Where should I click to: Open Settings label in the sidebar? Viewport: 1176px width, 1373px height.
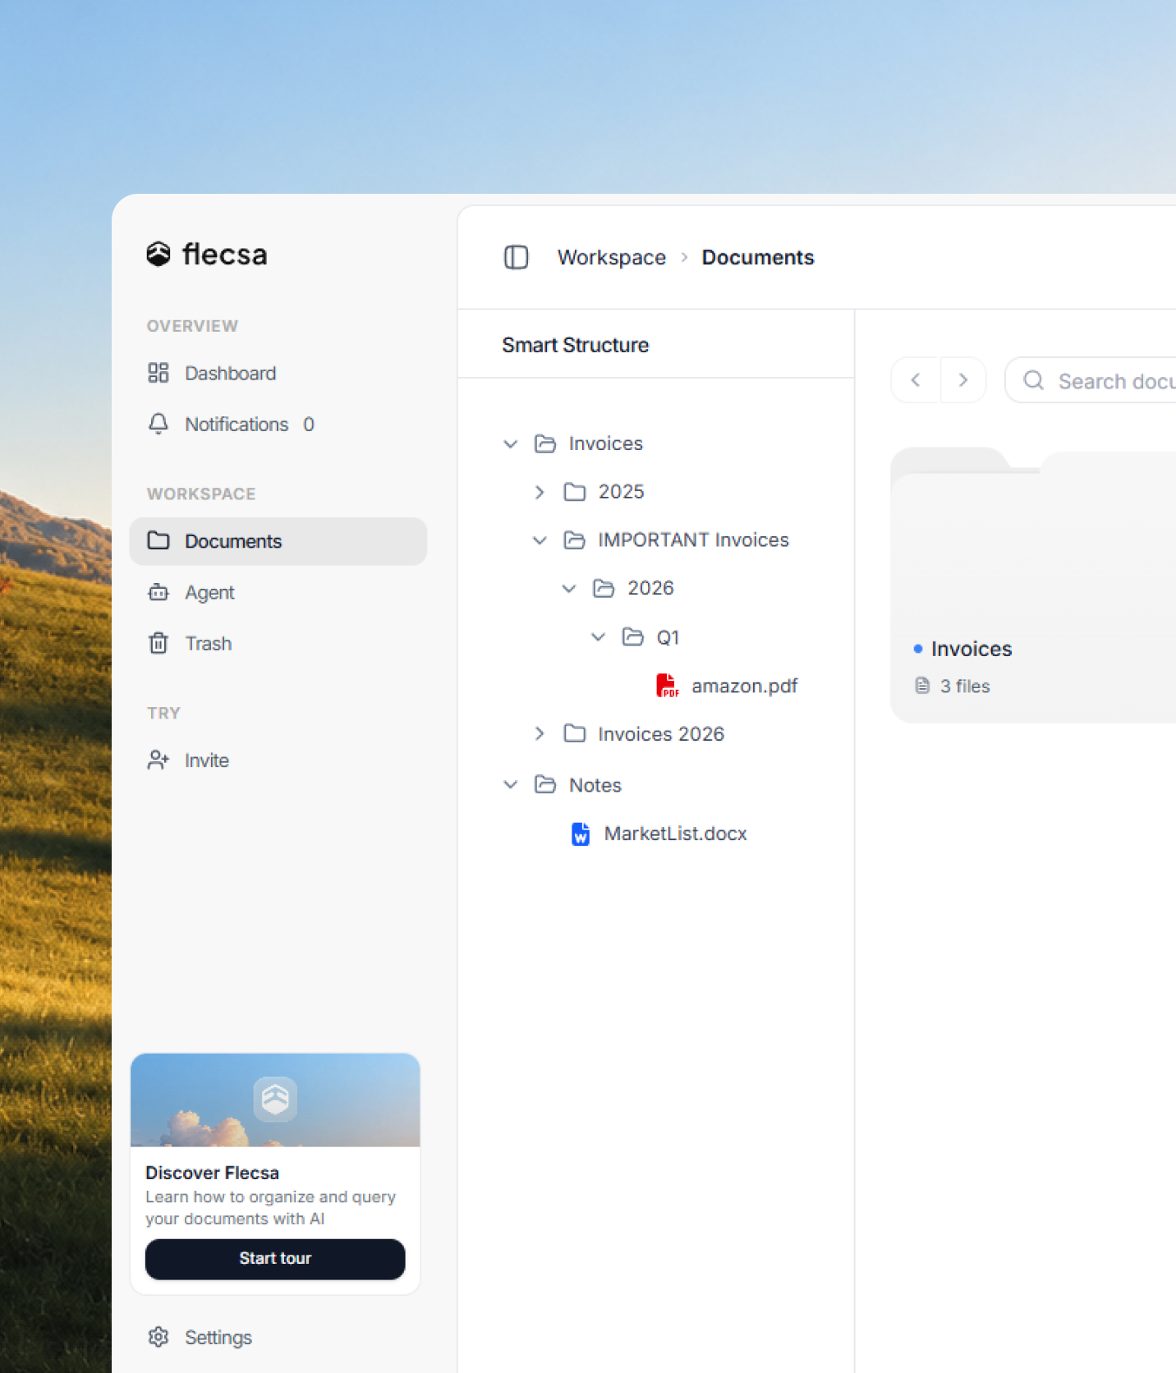[218, 1337]
